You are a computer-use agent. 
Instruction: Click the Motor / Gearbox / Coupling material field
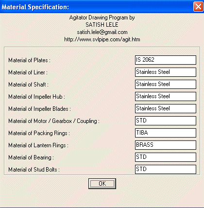pos(166,121)
